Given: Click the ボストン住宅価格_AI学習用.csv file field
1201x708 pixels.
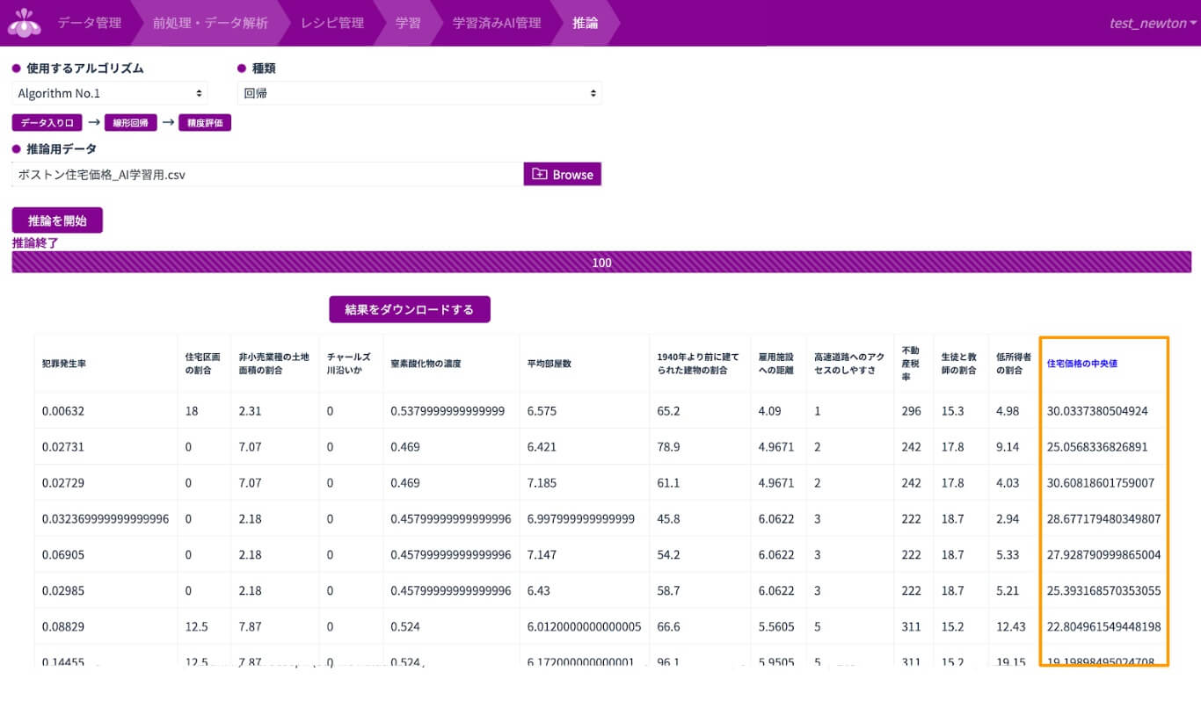Looking at the screenshot, I should pyautogui.click(x=267, y=175).
